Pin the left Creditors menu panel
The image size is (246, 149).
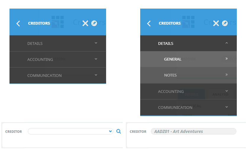(x=94, y=23)
